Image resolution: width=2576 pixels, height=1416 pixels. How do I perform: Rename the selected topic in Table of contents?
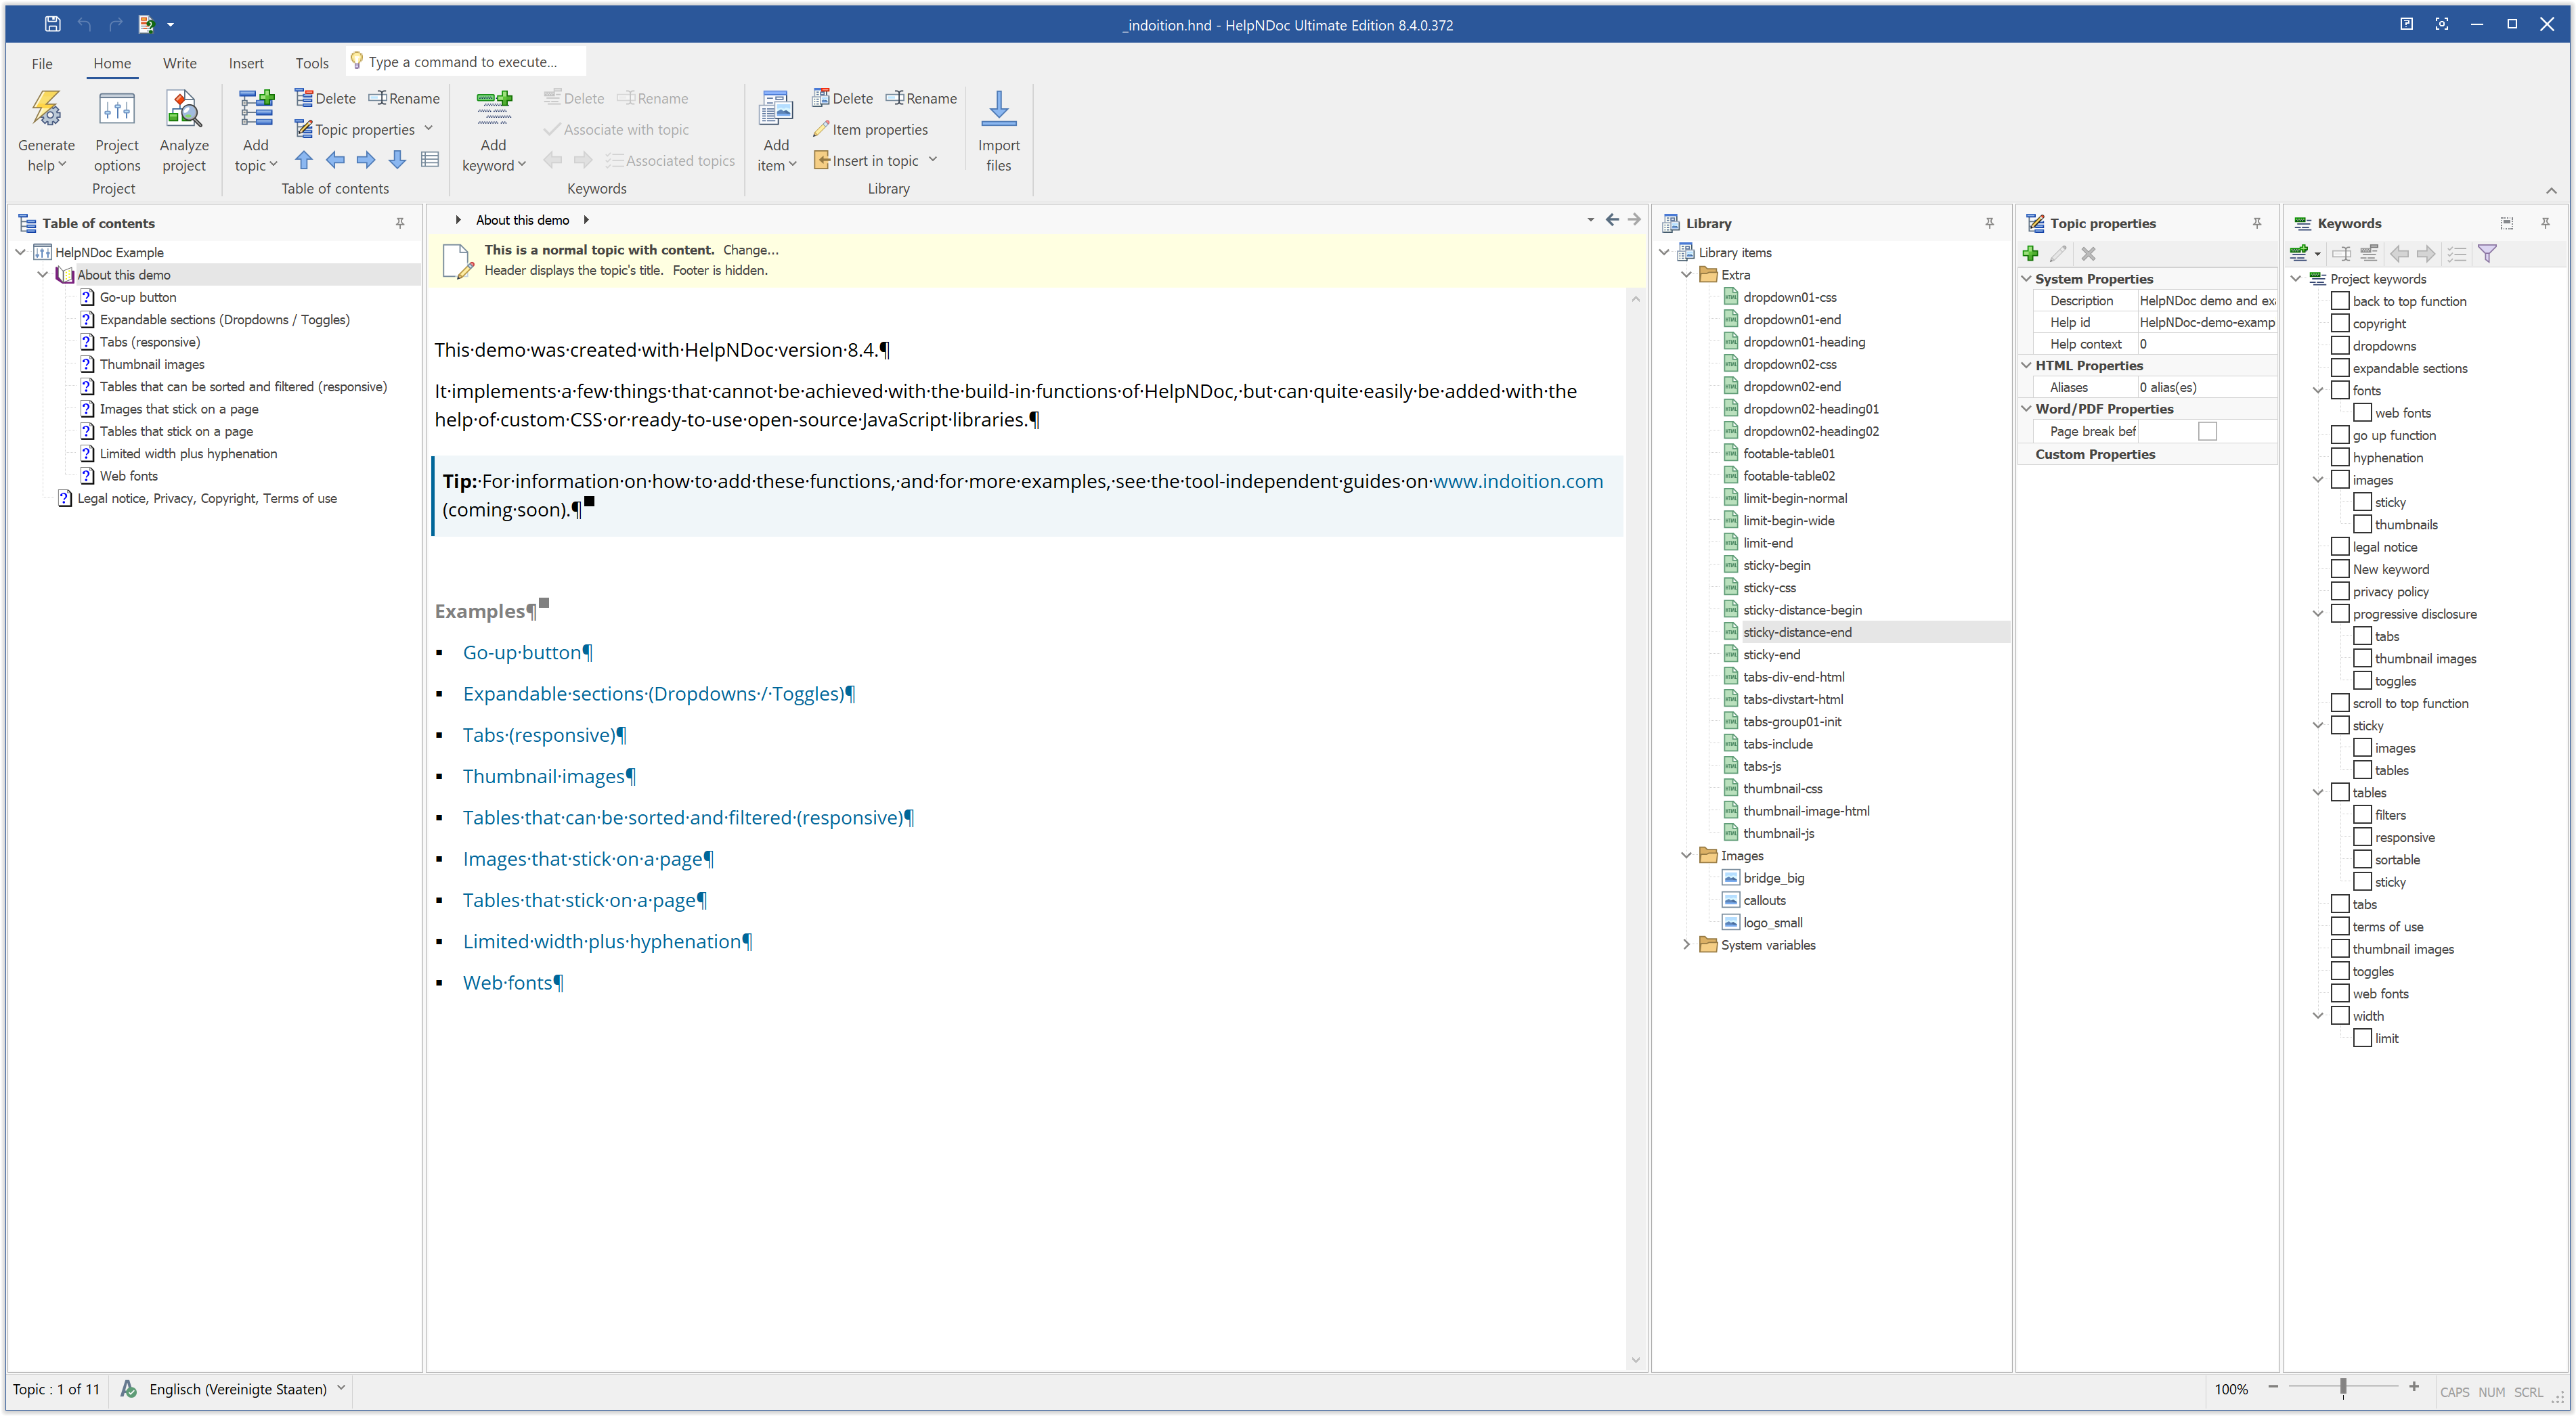(x=404, y=98)
